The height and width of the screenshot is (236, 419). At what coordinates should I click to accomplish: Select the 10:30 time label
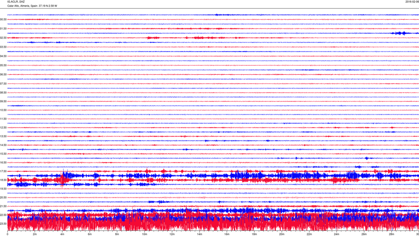coord(3,110)
